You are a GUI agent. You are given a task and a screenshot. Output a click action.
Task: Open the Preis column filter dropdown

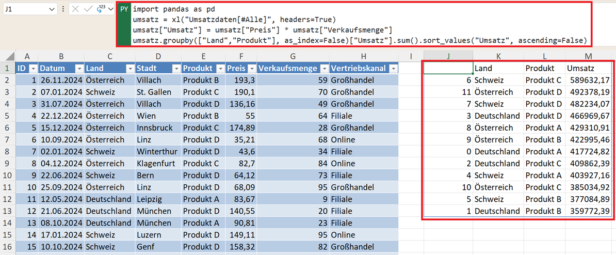click(x=251, y=69)
